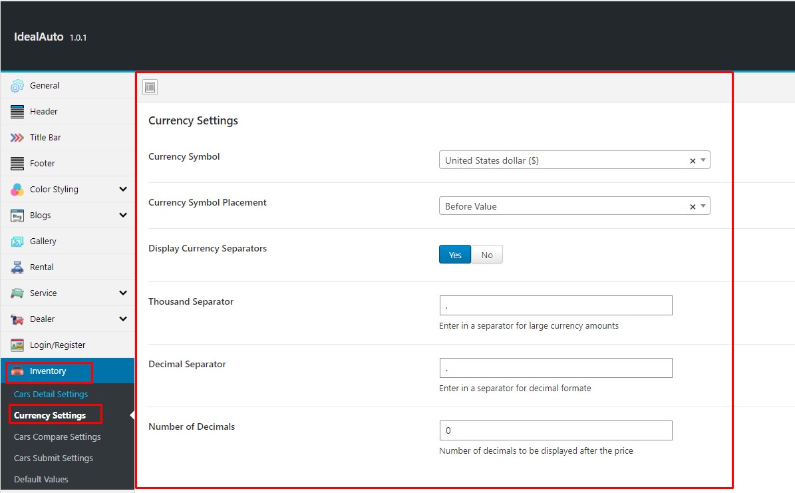Open Cars Compare Settings submenu item
The image size is (795, 493).
(57, 437)
